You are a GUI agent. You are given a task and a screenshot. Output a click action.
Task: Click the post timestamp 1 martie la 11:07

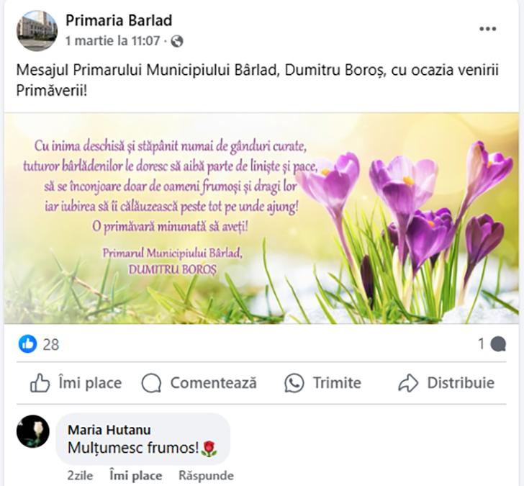112,41
